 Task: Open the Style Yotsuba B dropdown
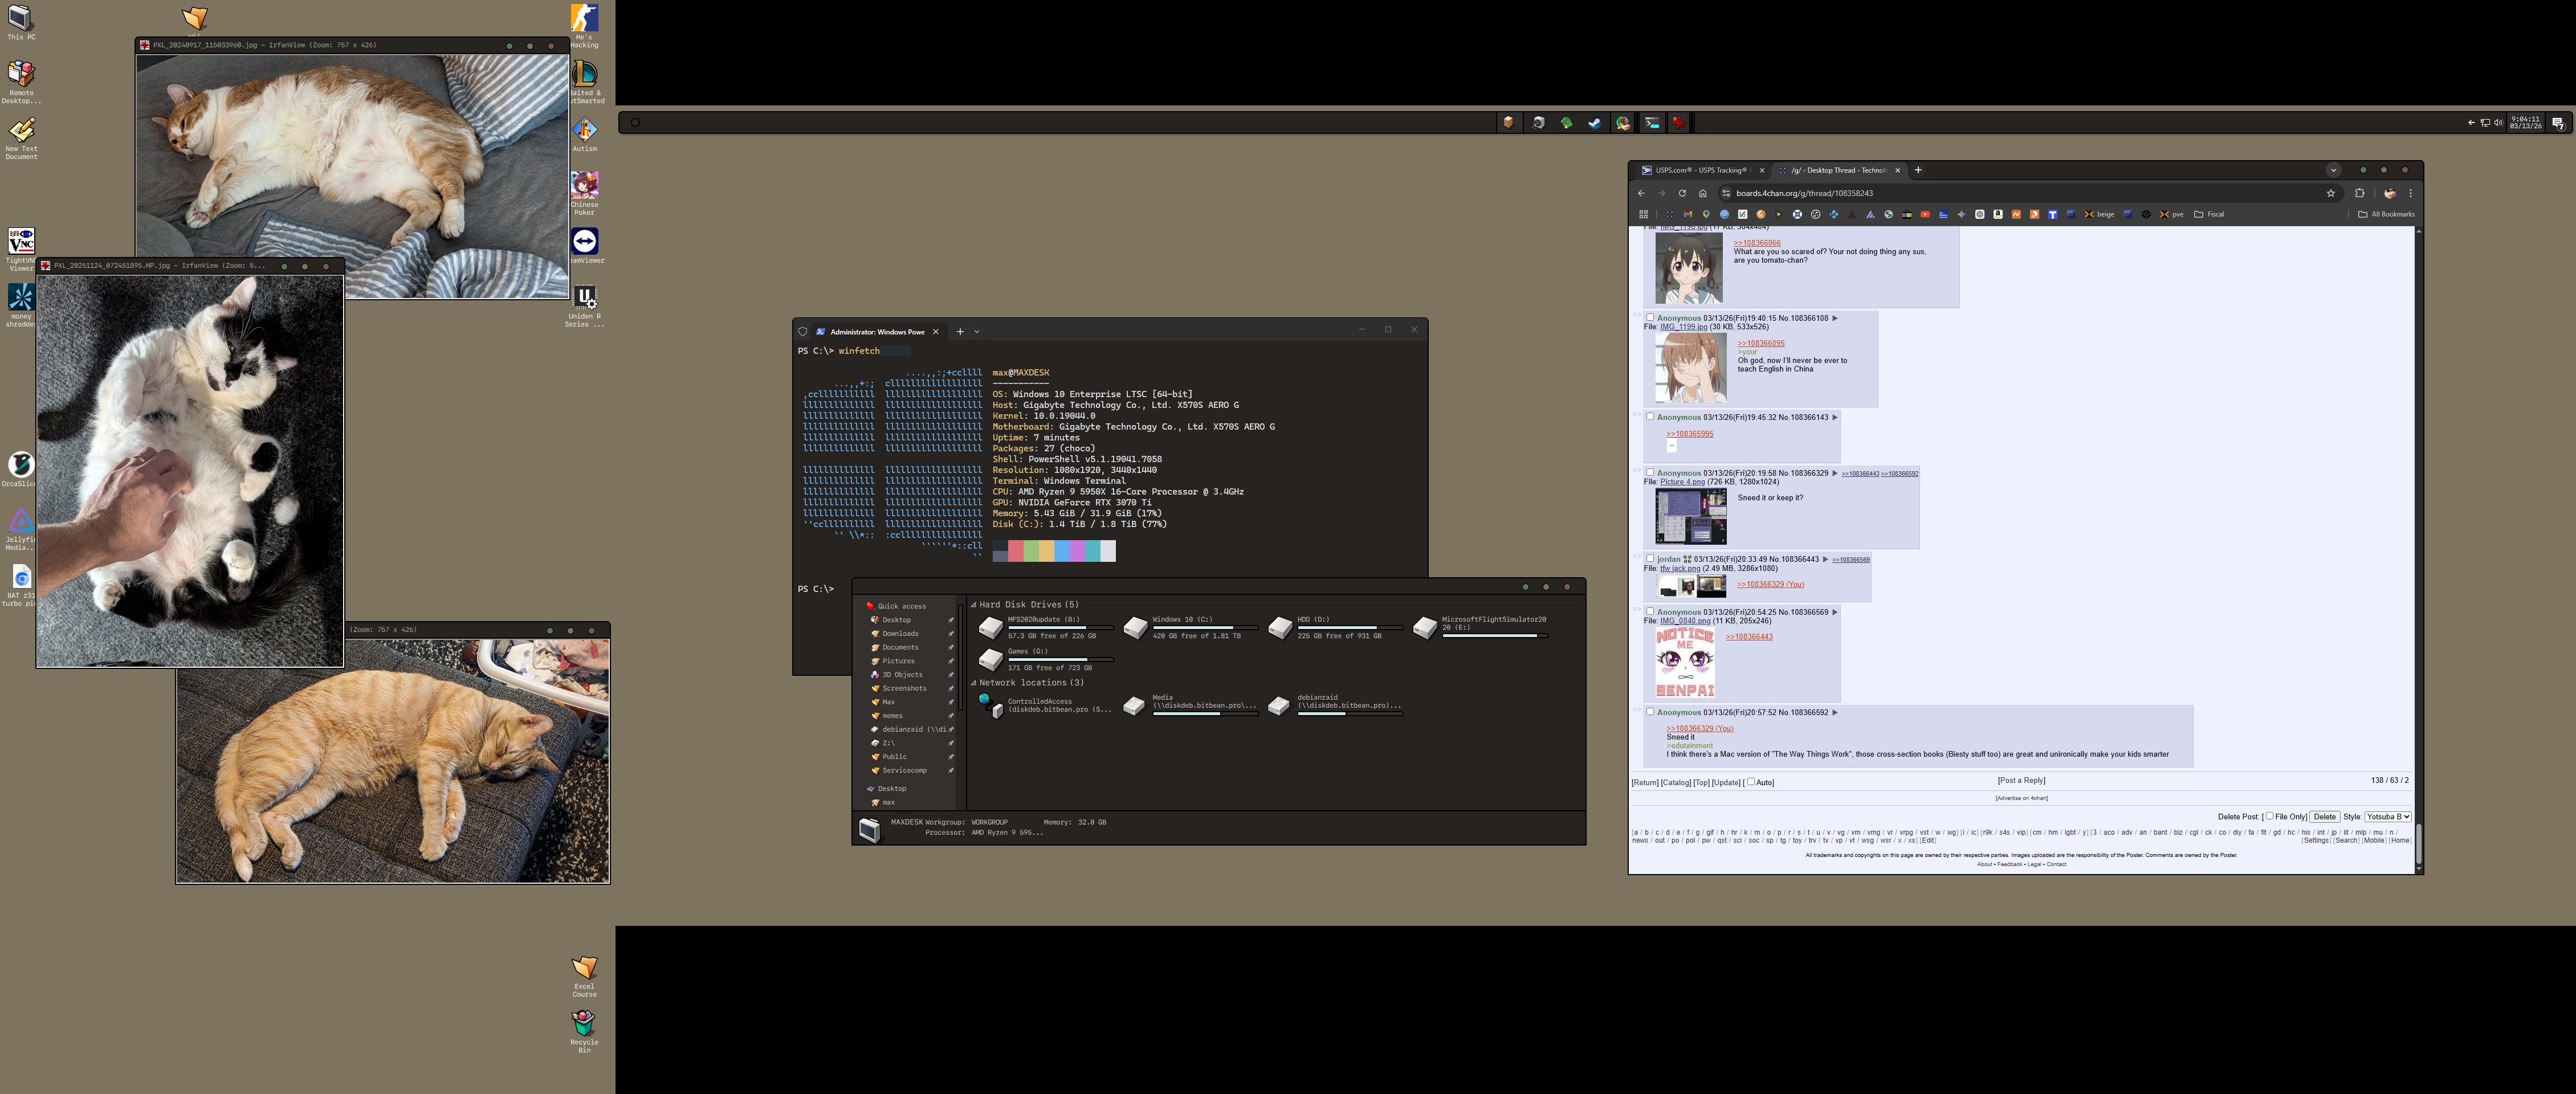pos(2387,816)
